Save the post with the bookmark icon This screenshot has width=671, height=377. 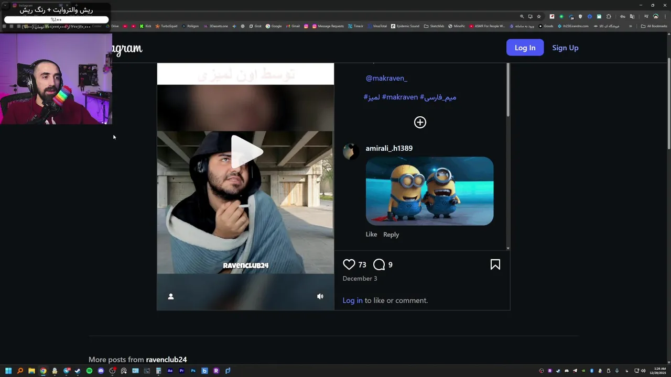coord(495,264)
